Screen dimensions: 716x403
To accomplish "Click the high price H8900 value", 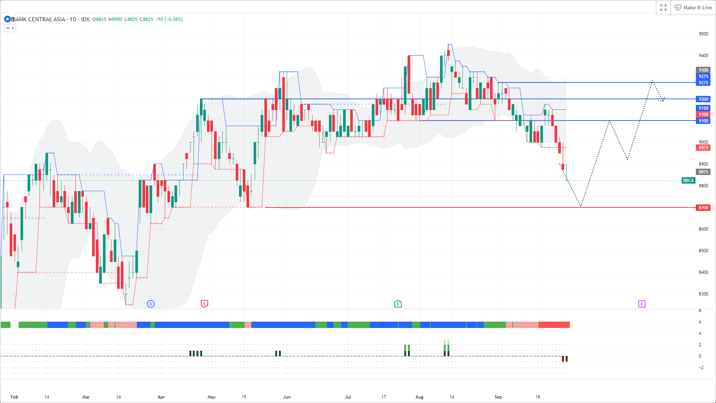I will pyautogui.click(x=115, y=19).
